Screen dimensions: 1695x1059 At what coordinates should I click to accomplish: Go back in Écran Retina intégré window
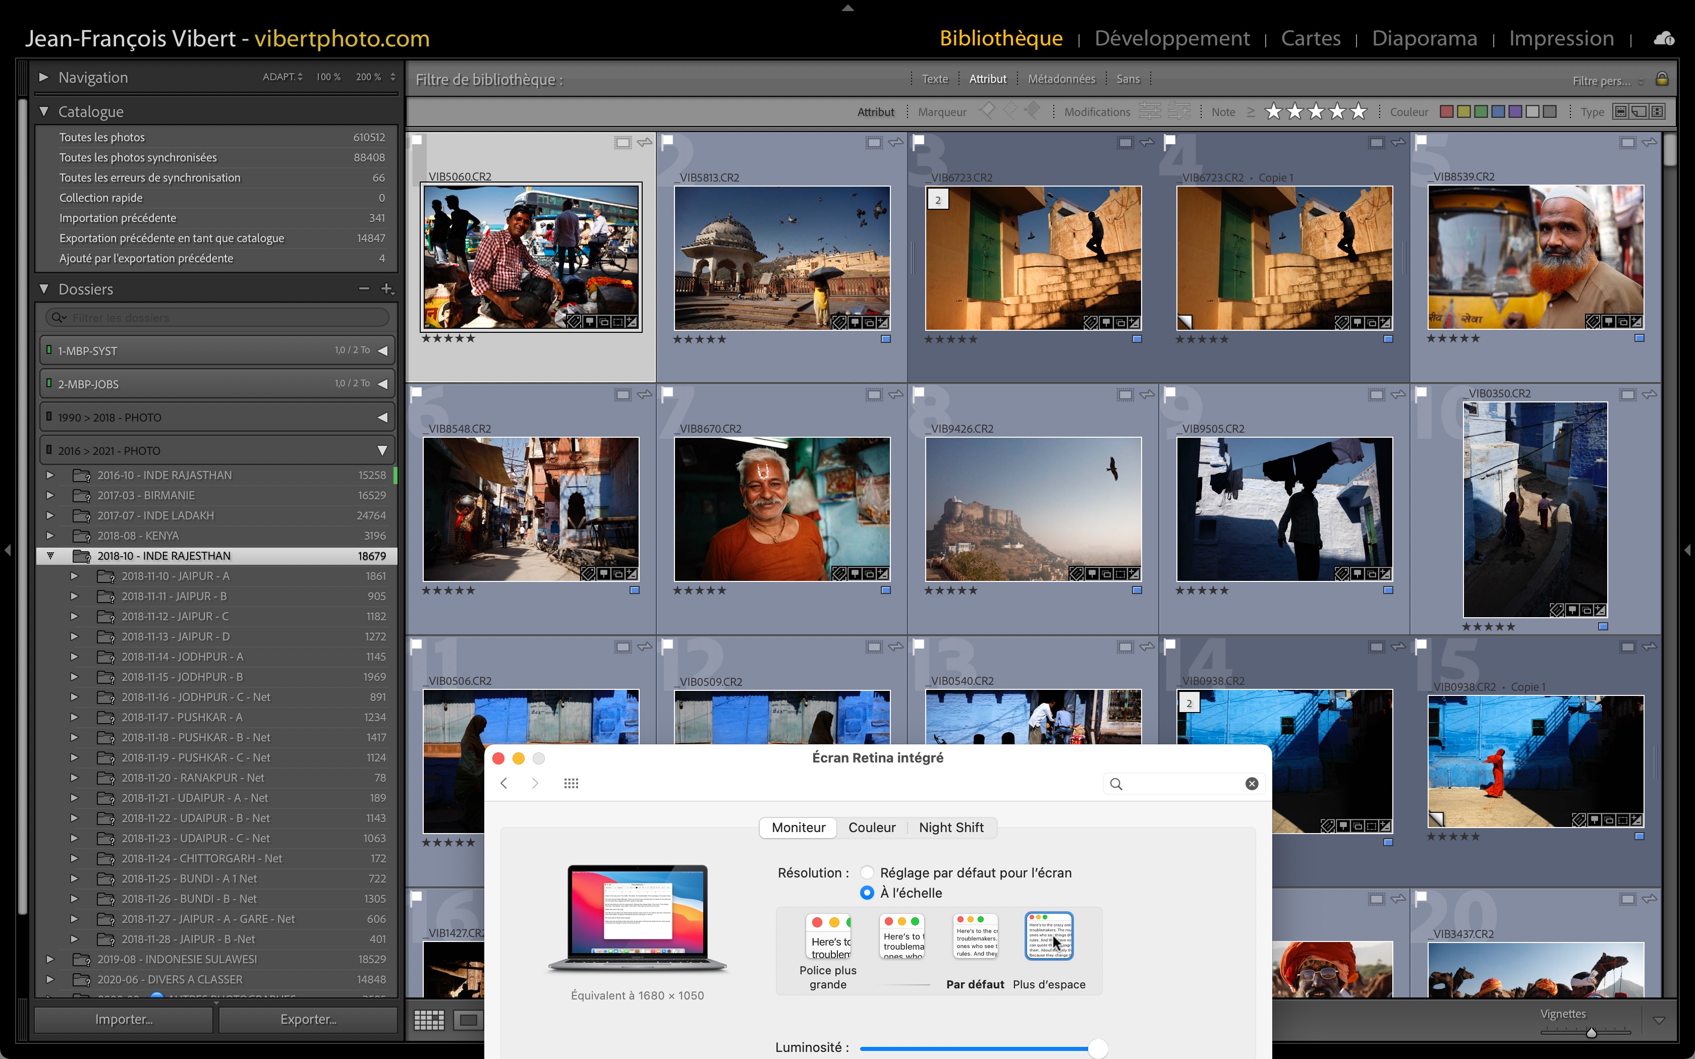point(503,783)
